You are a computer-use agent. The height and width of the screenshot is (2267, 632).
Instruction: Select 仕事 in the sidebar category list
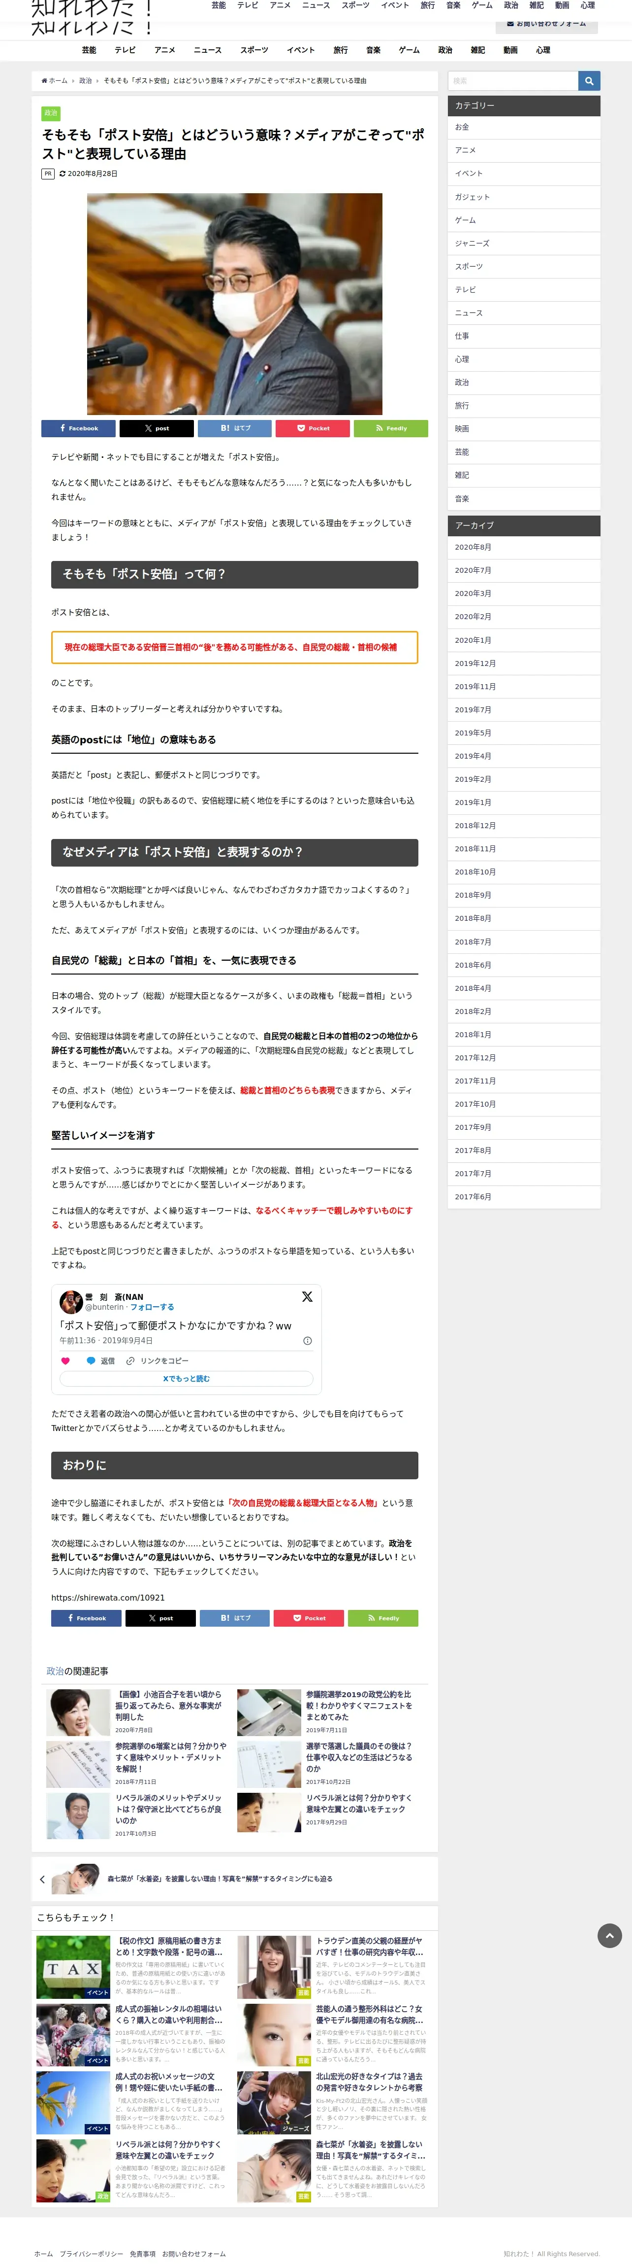coord(524,336)
